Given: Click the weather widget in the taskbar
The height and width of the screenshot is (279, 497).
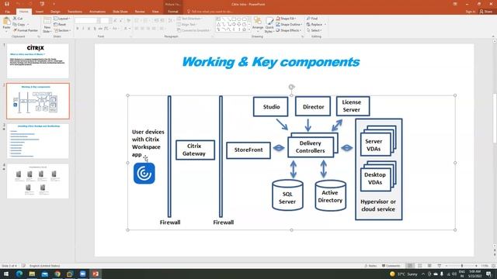Looking at the screenshot, I should click(403, 274).
